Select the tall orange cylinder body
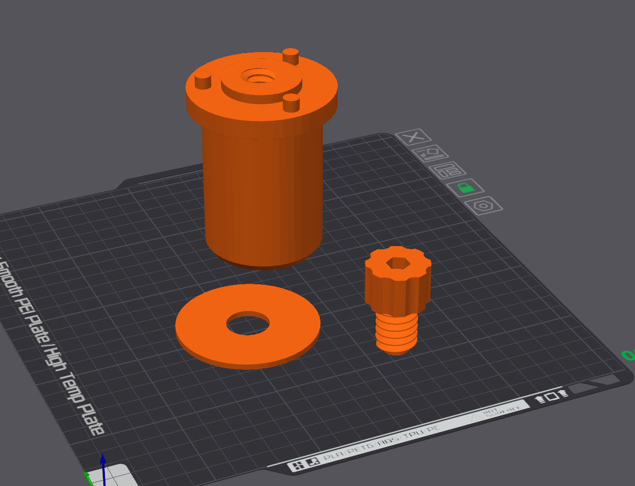 tap(262, 196)
